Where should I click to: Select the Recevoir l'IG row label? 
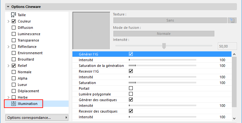[89, 71]
